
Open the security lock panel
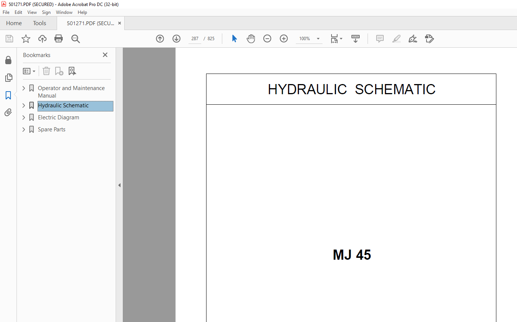tap(8, 60)
